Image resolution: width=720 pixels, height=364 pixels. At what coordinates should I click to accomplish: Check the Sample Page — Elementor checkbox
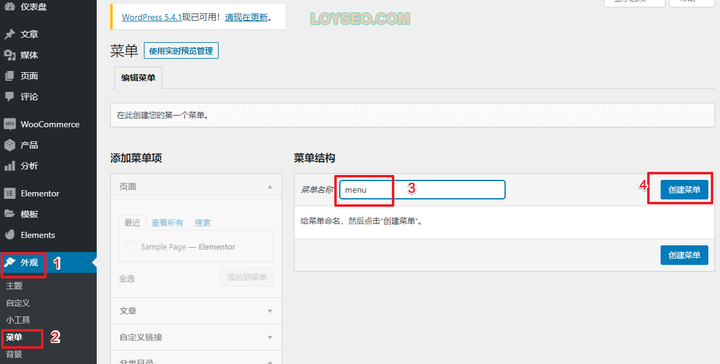[x=132, y=246]
